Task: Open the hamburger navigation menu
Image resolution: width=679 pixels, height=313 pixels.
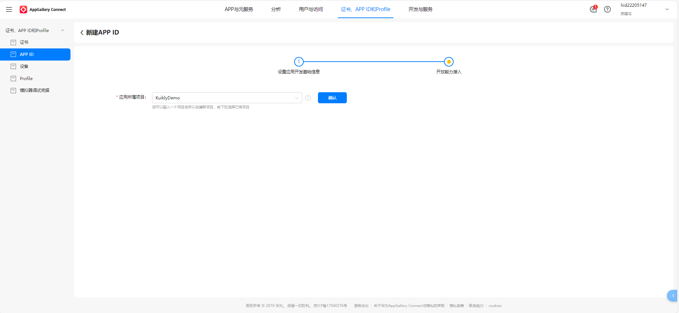Action: 9,10
